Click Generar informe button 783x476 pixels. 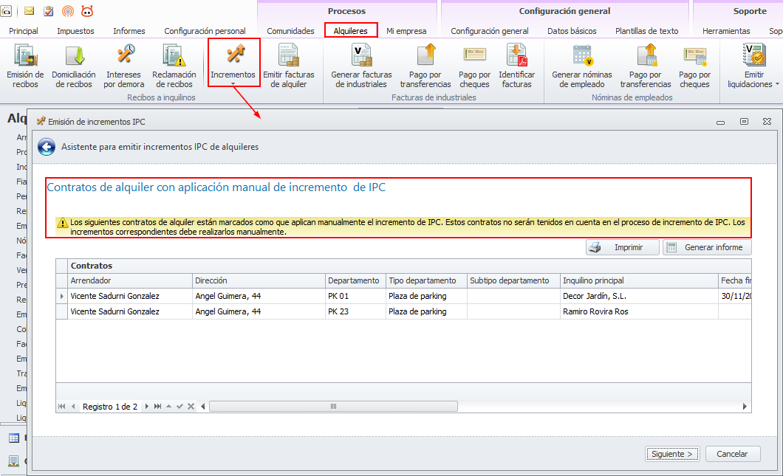(x=706, y=248)
